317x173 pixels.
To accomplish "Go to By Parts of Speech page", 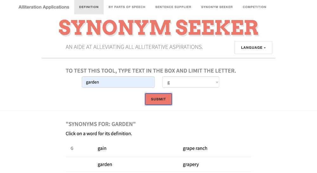I will [127, 7].
